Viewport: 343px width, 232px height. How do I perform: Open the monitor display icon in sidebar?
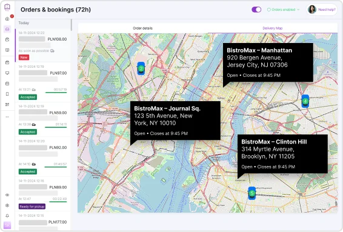point(7,73)
